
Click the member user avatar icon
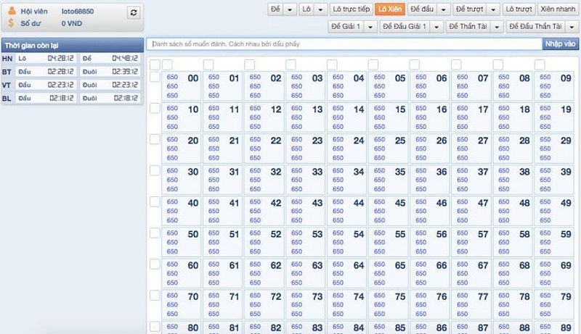pos(12,11)
